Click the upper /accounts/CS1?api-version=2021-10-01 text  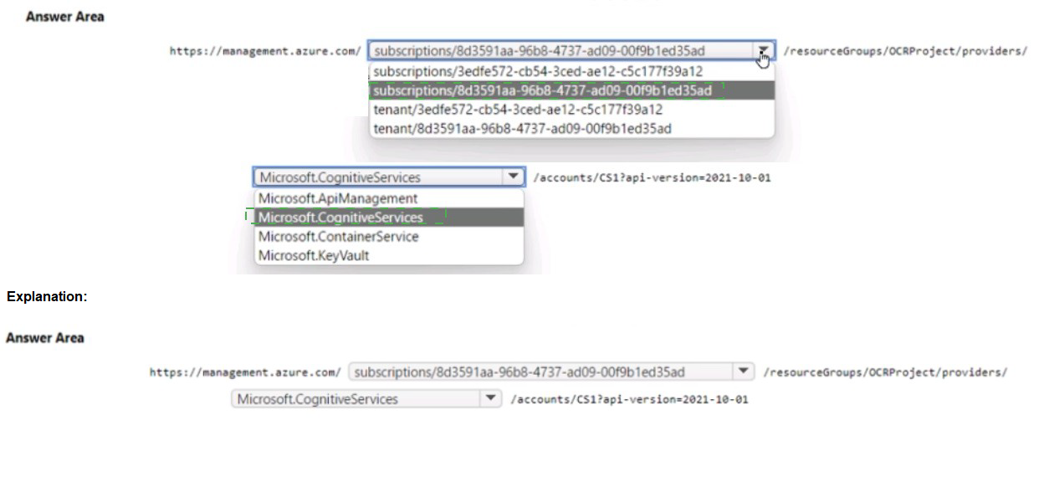(x=651, y=178)
